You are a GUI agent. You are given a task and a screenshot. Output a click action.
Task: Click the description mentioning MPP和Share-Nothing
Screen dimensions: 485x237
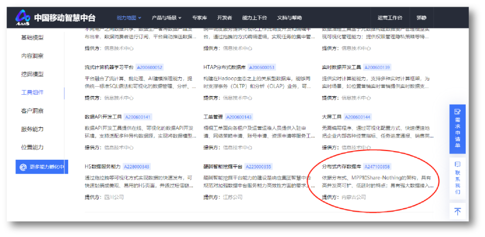[378, 182]
